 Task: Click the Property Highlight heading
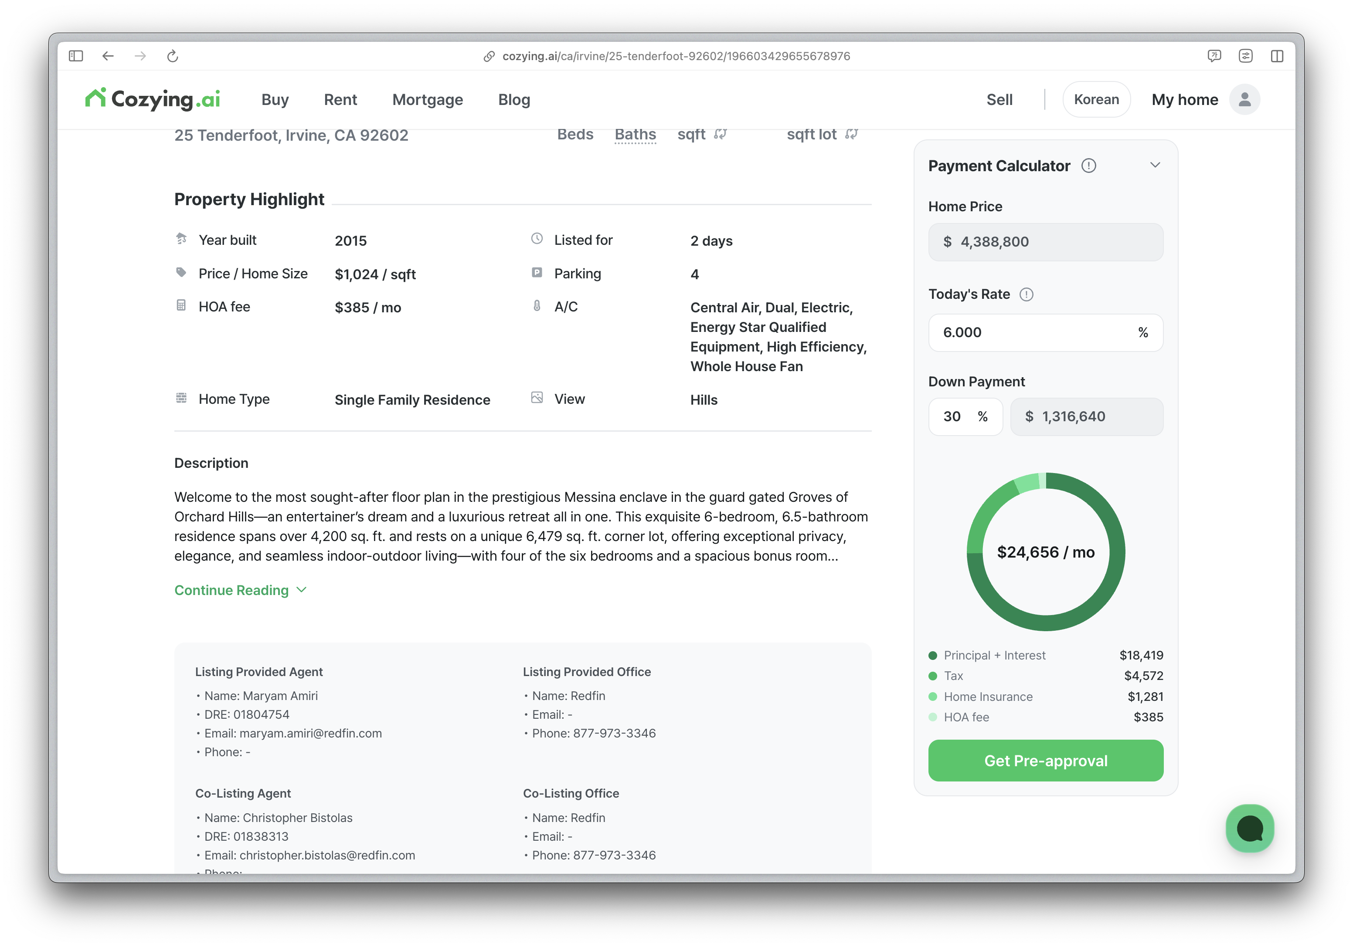click(249, 200)
